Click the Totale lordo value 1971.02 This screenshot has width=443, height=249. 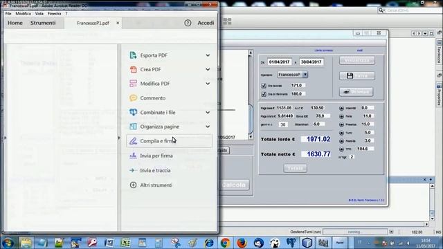pos(316,139)
